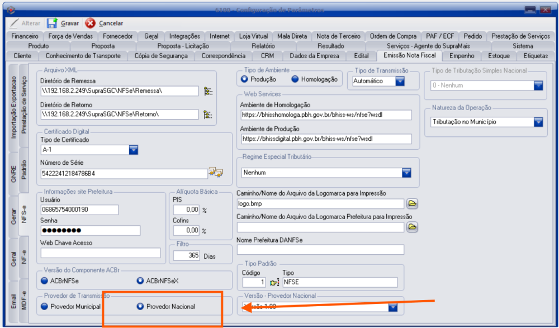
Task: Select ACBrNFSeX component version option
Action: [140, 281]
